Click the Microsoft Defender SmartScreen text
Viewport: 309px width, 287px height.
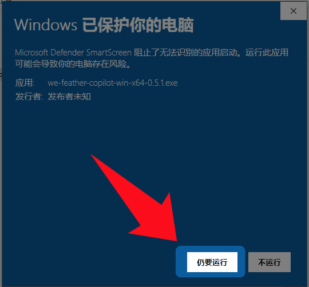(x=73, y=53)
